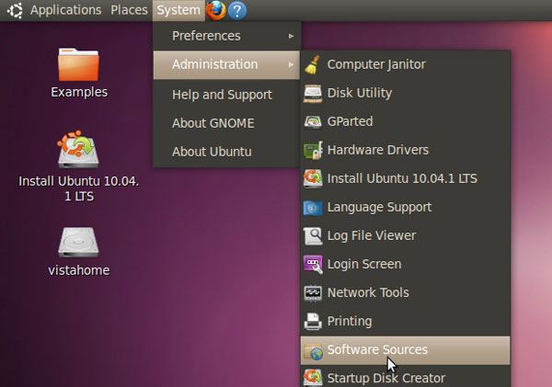Click About Ubuntu menu item
This screenshot has width=552, height=387.
[212, 152]
